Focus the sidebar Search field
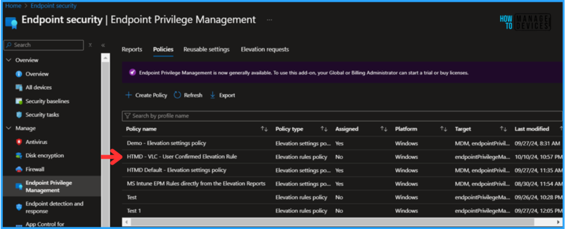The height and width of the screenshot is (229, 565). 44,45
